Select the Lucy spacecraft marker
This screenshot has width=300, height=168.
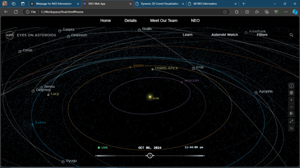[48, 95]
